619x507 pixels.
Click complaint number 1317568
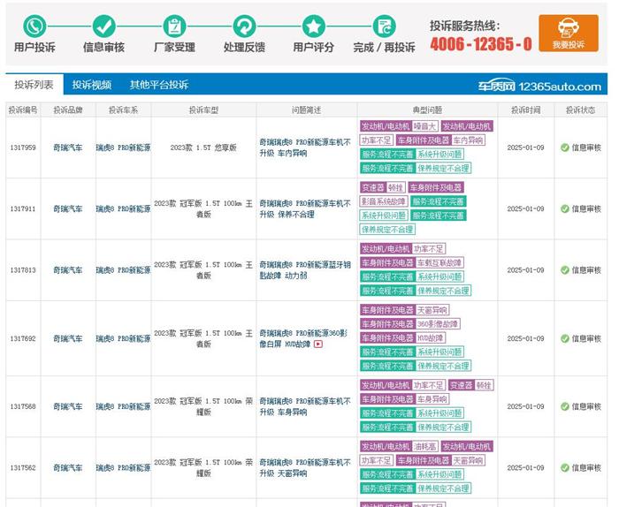click(23, 406)
